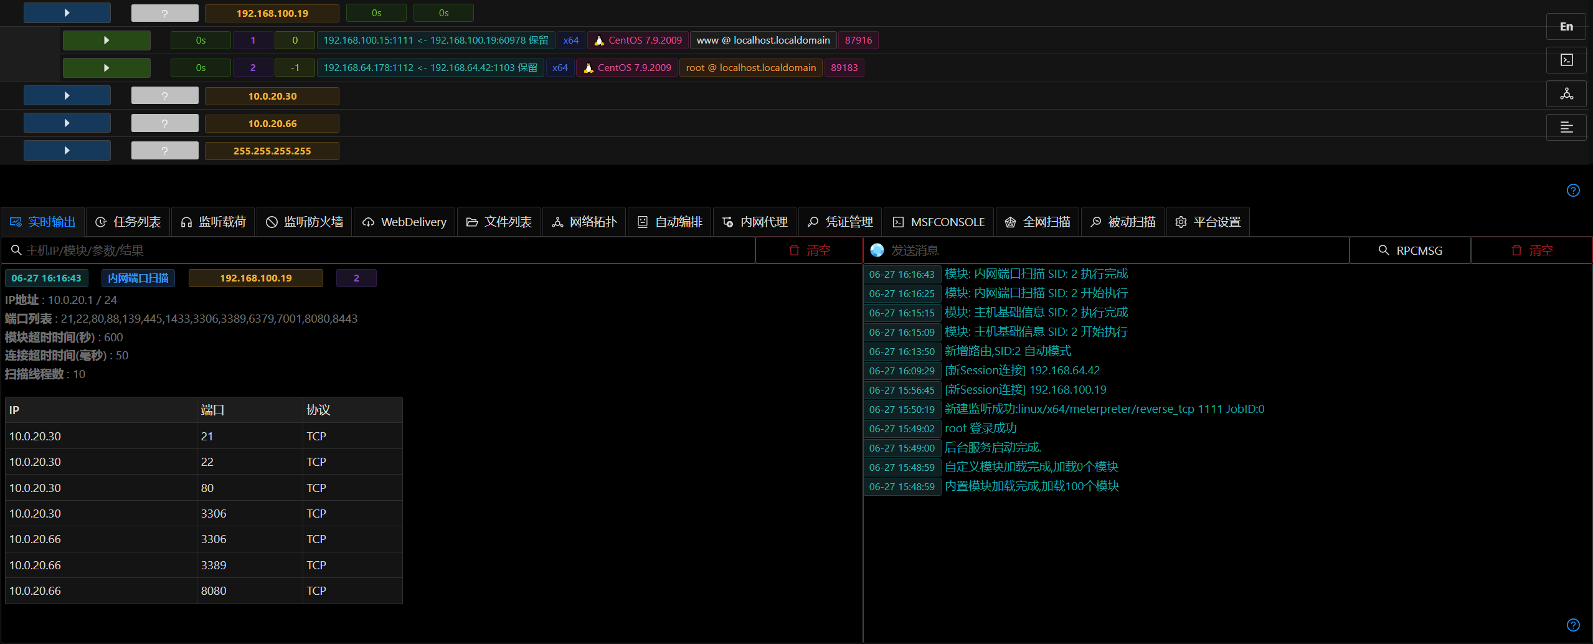Click log entry 新增路由,SID:2 自动模式
This screenshot has height=644, width=1593.
1008,351
